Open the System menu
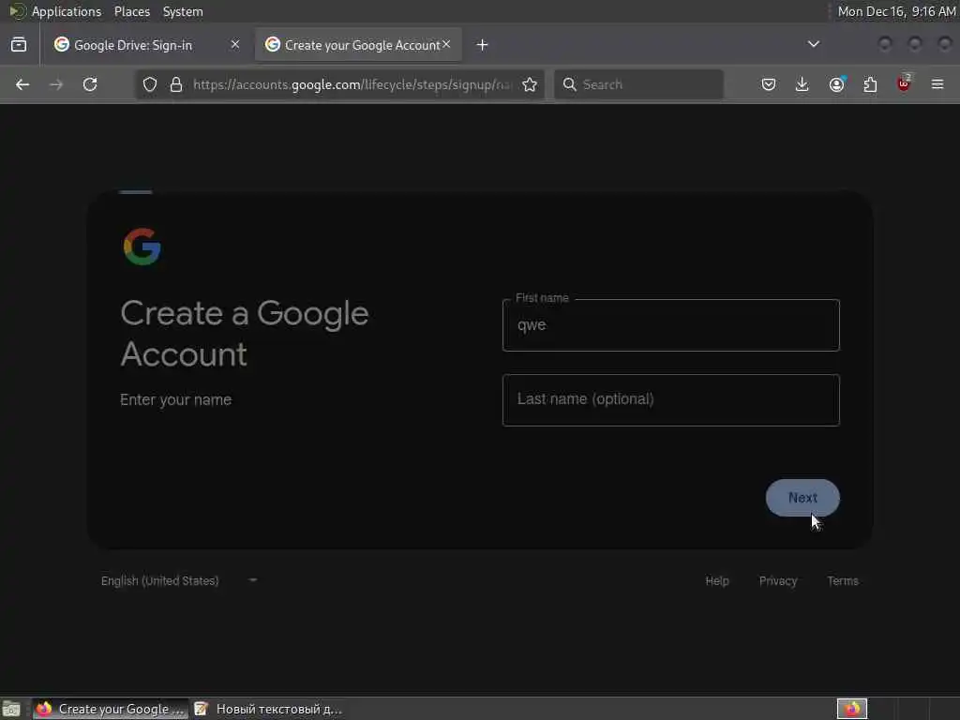This screenshot has width=960, height=720. coord(183,11)
